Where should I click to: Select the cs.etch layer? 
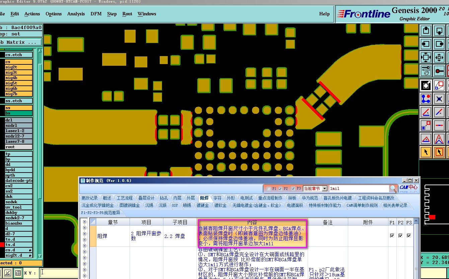pyautogui.click(x=18, y=55)
